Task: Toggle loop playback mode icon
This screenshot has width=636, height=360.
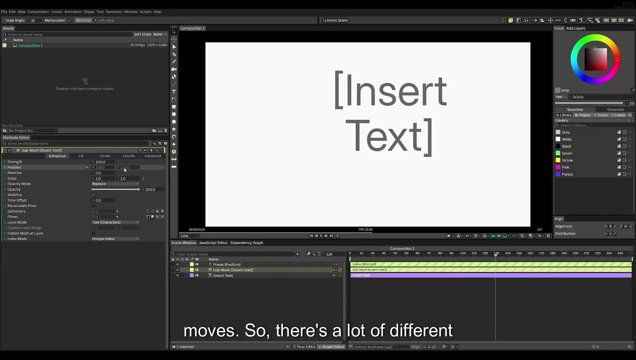Action: pyautogui.click(x=337, y=236)
